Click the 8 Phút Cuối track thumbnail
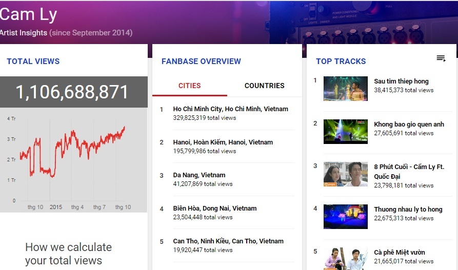 click(x=345, y=174)
